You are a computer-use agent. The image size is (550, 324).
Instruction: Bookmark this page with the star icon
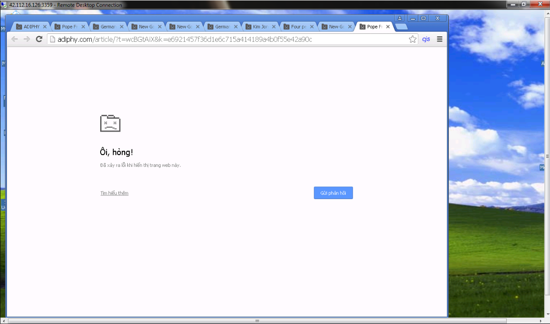point(412,39)
